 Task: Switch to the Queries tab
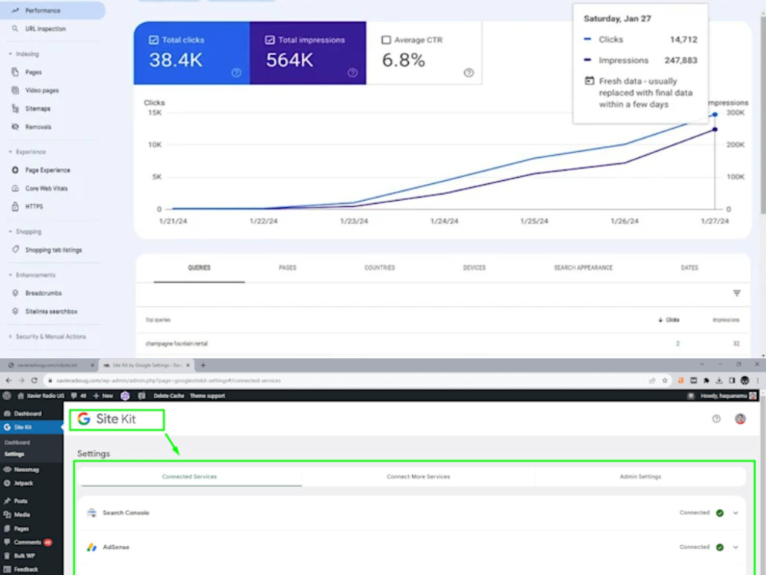[x=199, y=268]
